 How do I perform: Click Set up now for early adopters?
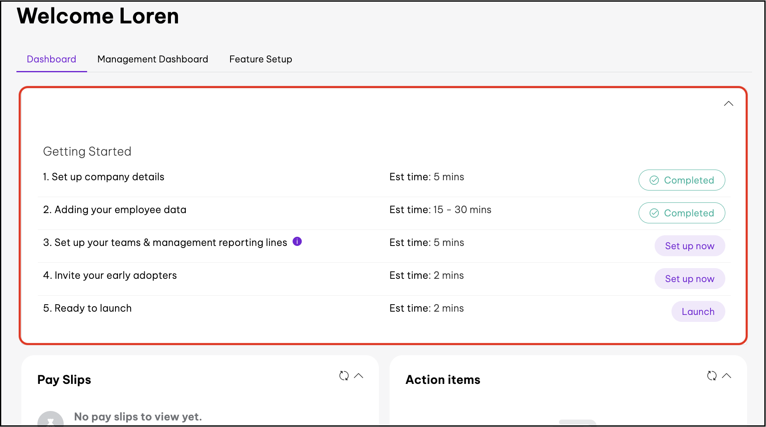coord(689,279)
